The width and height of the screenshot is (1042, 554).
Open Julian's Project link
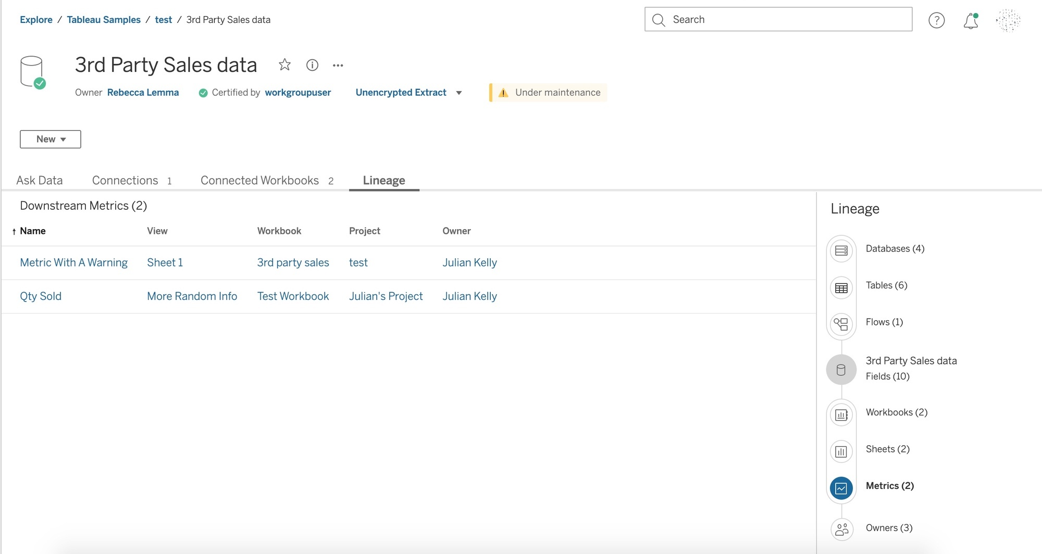[386, 296]
